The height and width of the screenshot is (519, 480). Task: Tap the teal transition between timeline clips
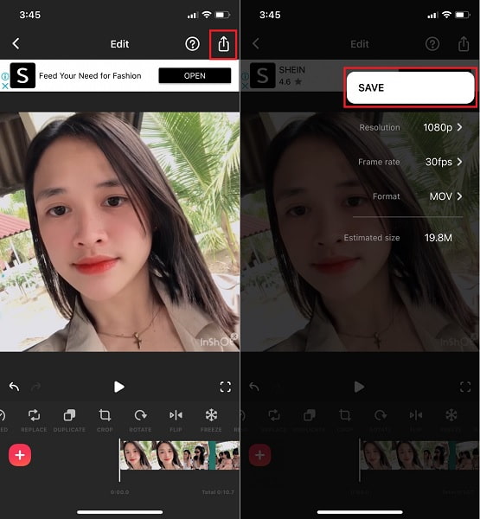pos(212,455)
